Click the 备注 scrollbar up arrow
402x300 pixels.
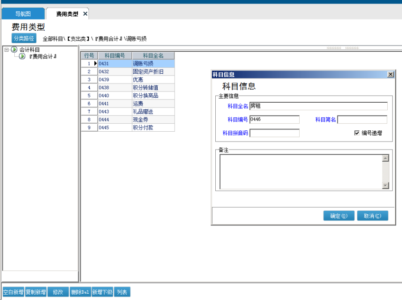point(385,158)
